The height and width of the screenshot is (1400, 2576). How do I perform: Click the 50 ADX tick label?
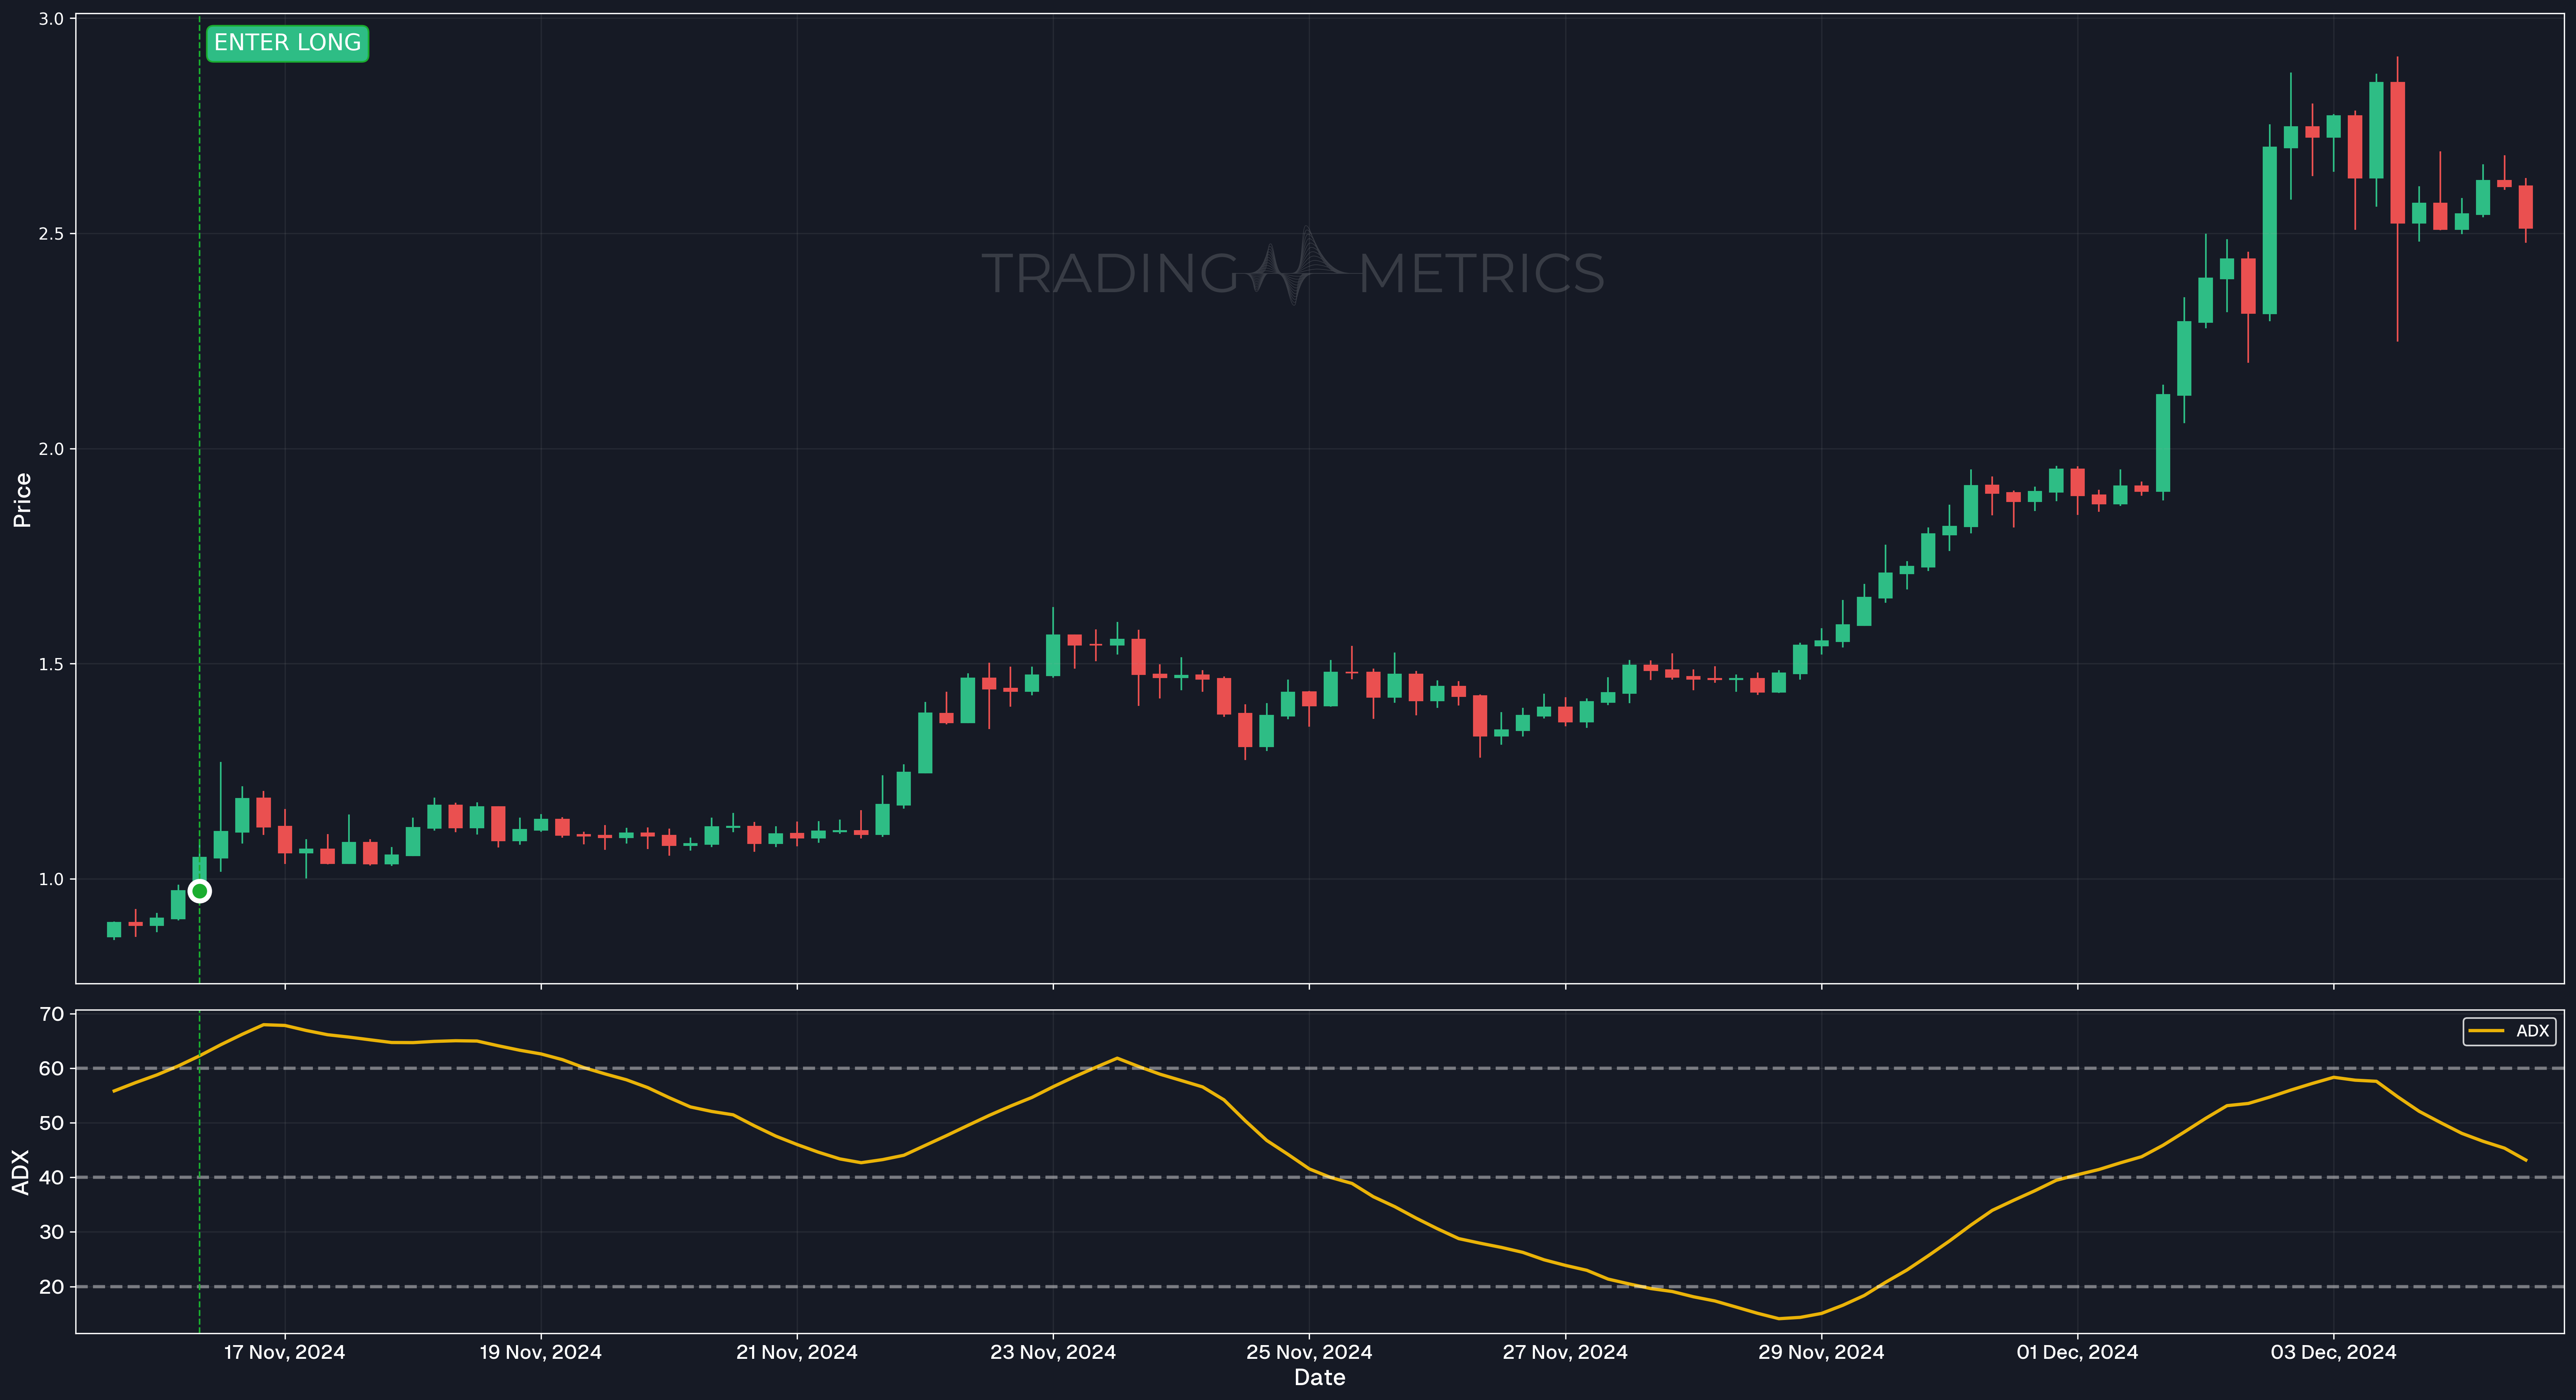pyautogui.click(x=51, y=1123)
